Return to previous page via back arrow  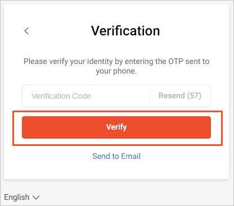pos(26,31)
